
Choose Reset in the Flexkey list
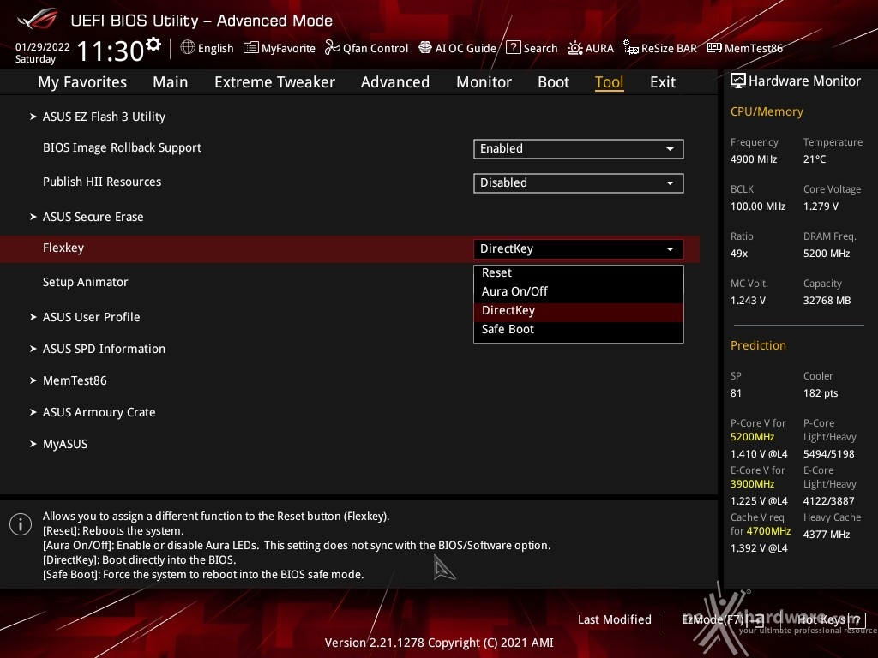[x=579, y=273]
